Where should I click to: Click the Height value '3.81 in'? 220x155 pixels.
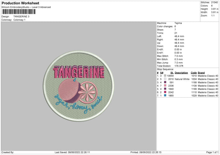pos(214,9)
